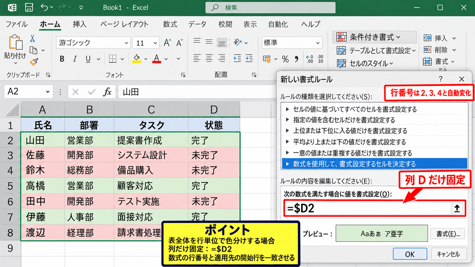
Task: Click the Increase indent icon
Action: click(249, 58)
